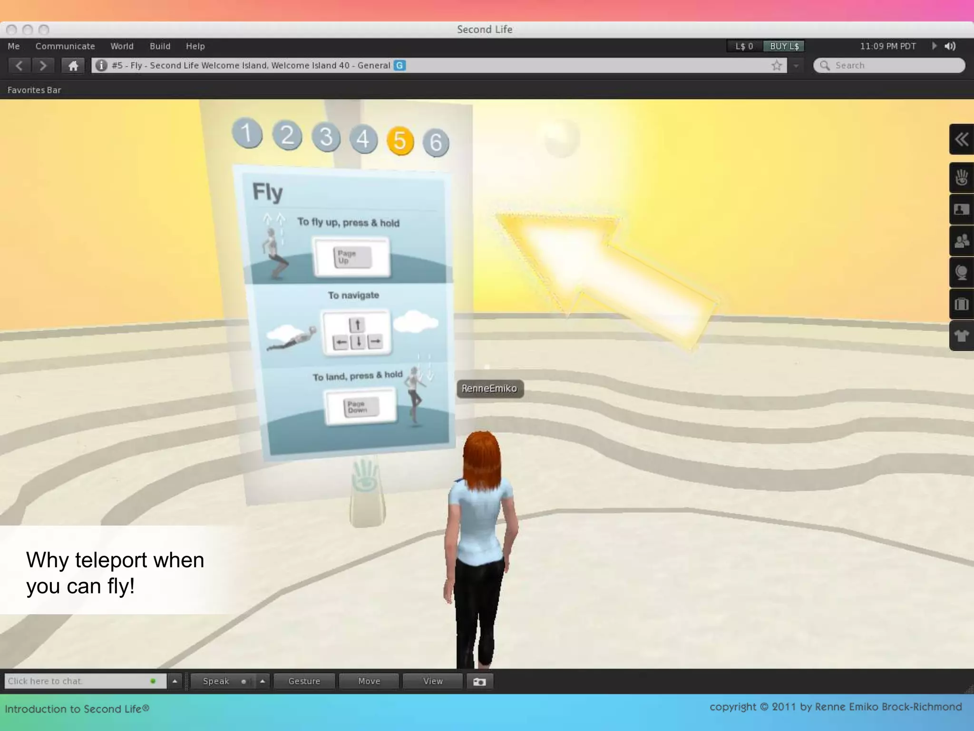This screenshot has width=974, height=731.
Task: Add location to favorites with star
Action: click(x=777, y=66)
